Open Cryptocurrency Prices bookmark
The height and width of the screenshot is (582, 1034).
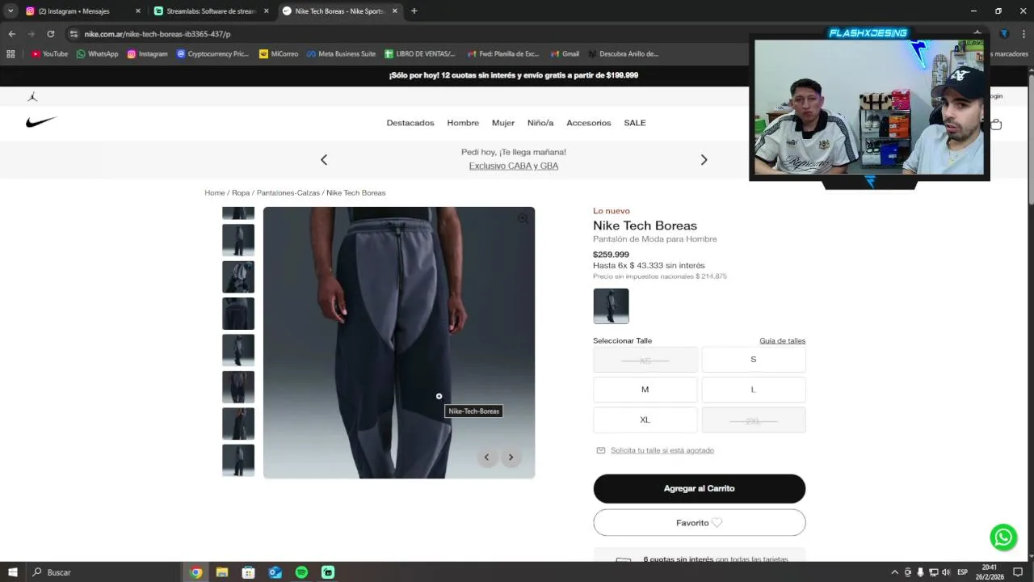[x=212, y=54]
